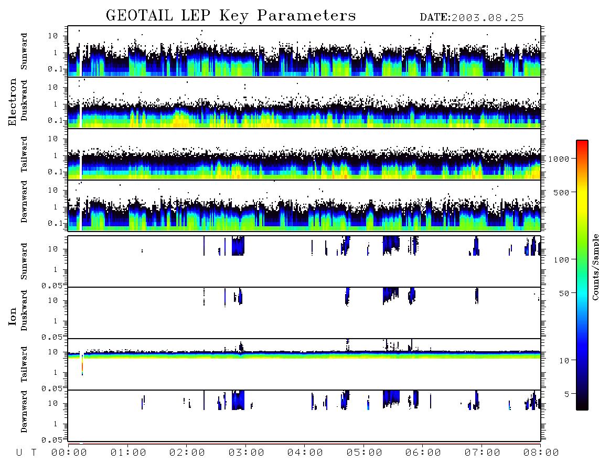Click inside the Electron Duskward spectrogram panel

[304, 102]
